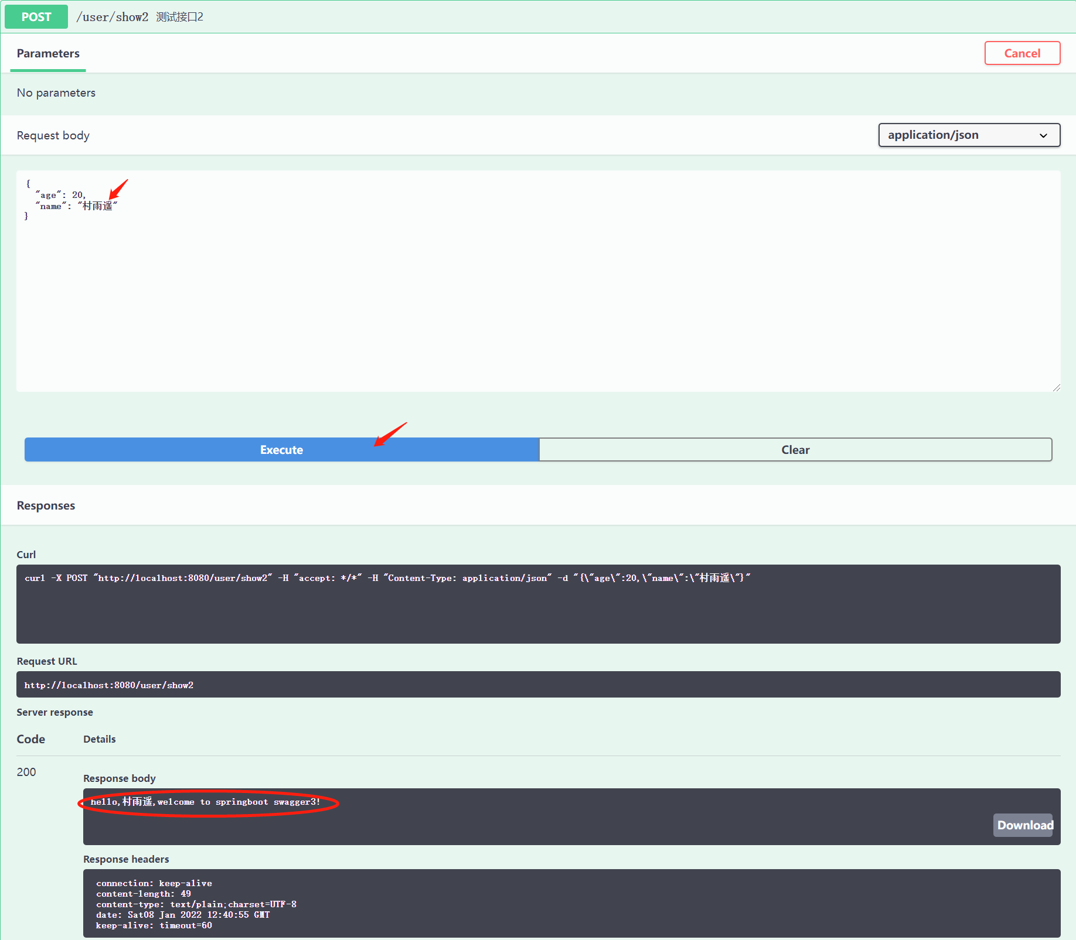The height and width of the screenshot is (940, 1076).
Task: Collapse the /user/show2 endpoint path
Action: 113,17
